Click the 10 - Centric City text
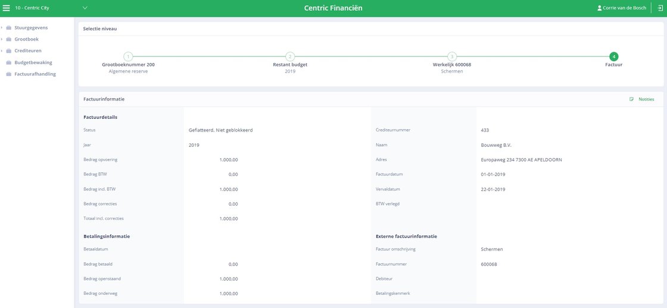Image resolution: width=667 pixels, height=308 pixels. pos(32,8)
